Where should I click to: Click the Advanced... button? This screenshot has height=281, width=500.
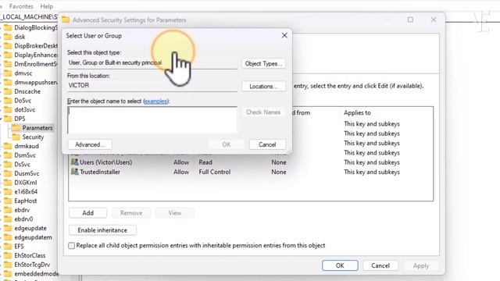[90, 144]
